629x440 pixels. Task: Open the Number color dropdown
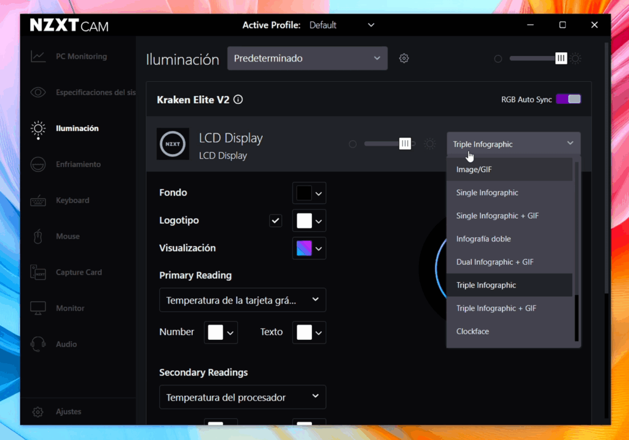pyautogui.click(x=221, y=332)
